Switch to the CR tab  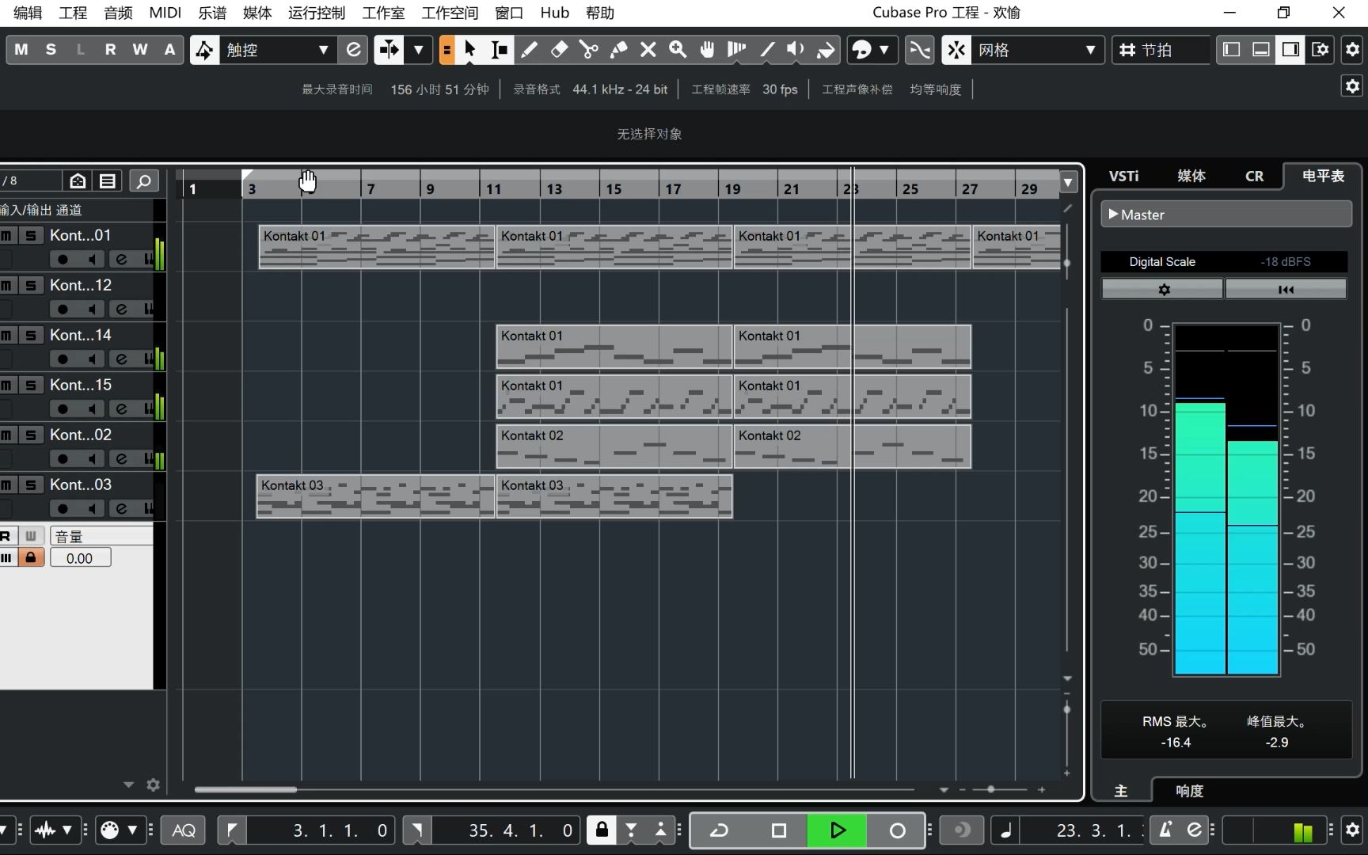click(1254, 176)
